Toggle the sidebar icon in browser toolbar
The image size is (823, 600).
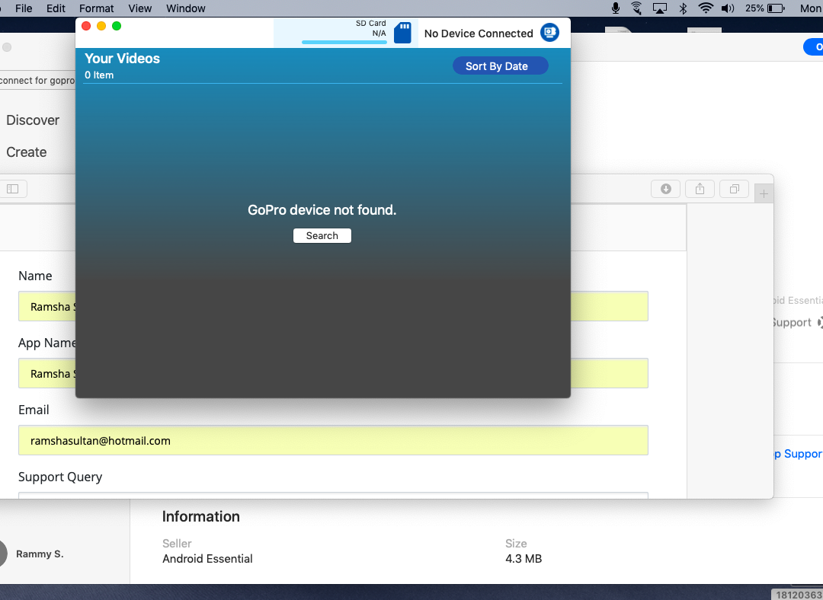[13, 189]
